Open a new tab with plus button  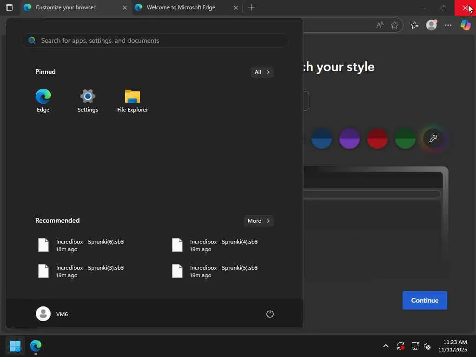pos(251,7)
